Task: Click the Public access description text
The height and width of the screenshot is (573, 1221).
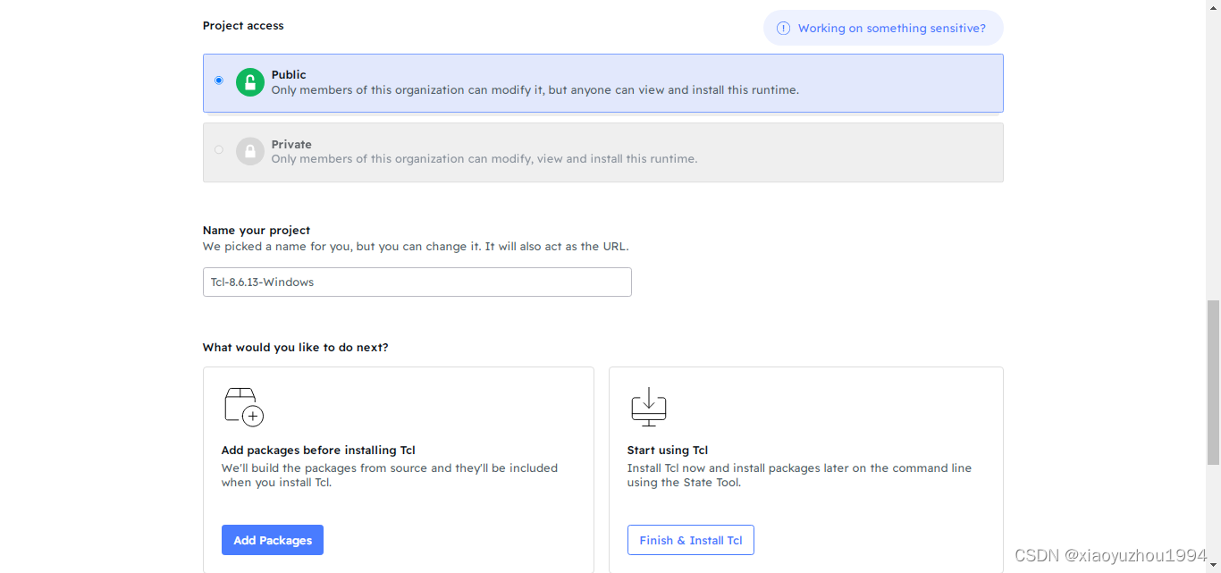Action: coord(535,90)
